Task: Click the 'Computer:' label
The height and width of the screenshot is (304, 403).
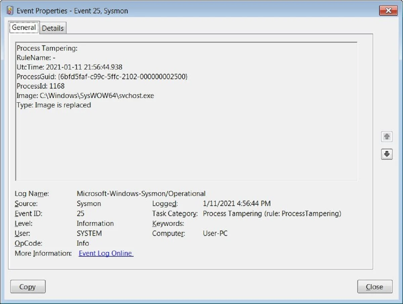Action: pos(169,233)
